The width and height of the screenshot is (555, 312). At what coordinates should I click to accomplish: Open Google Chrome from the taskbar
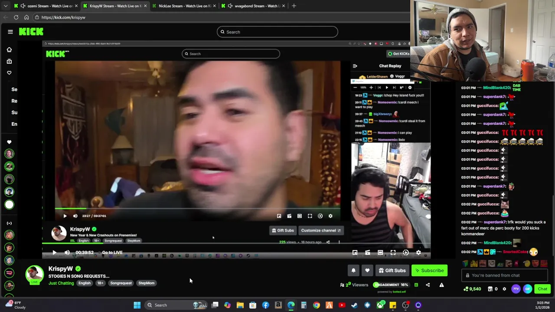[x=317, y=305]
